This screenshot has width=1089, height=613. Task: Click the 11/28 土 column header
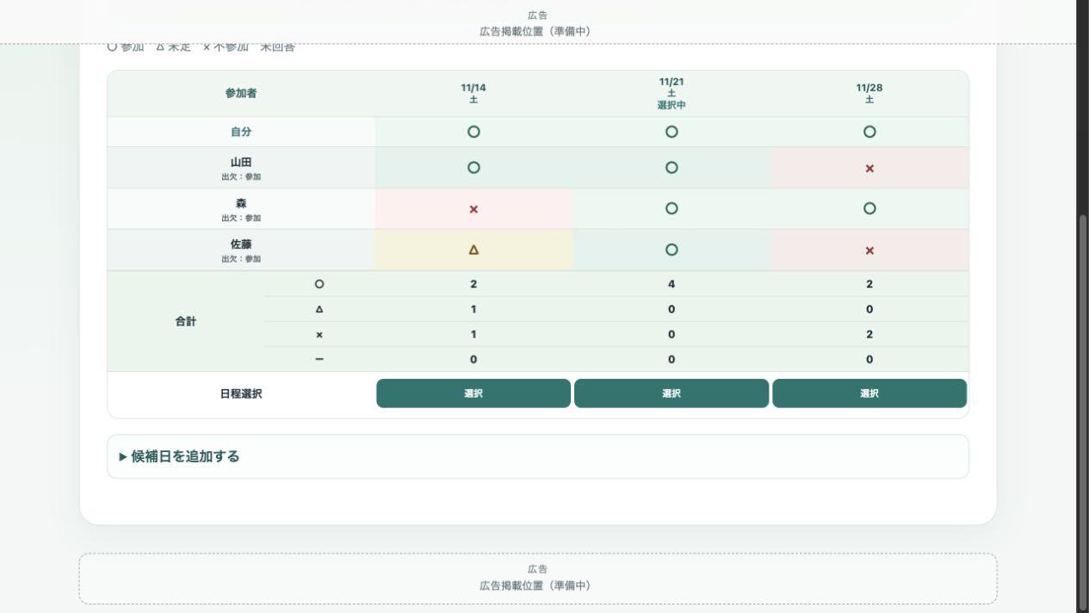click(x=869, y=93)
